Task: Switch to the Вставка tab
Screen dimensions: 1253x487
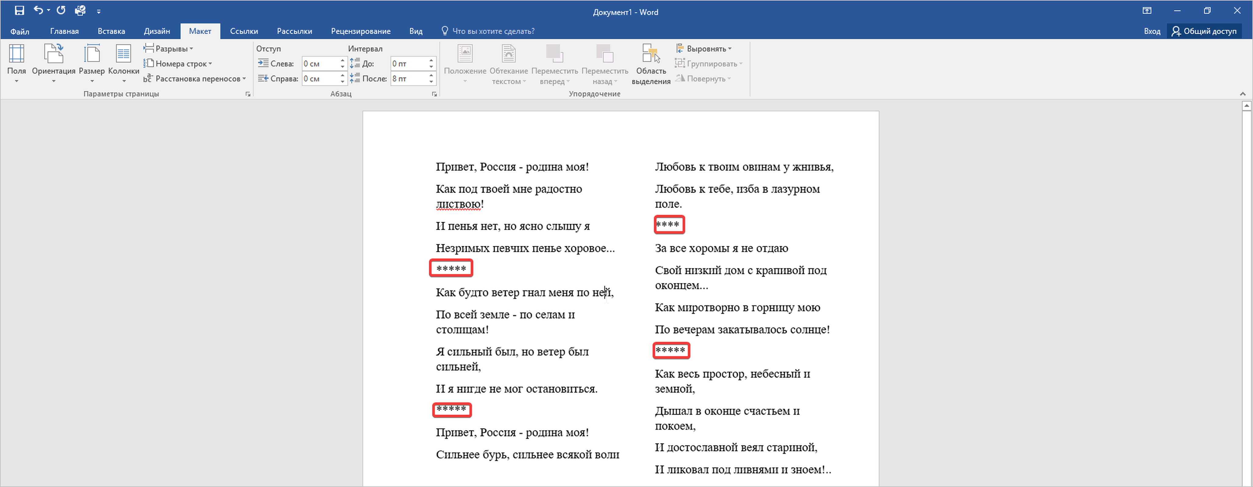Action: tap(111, 31)
